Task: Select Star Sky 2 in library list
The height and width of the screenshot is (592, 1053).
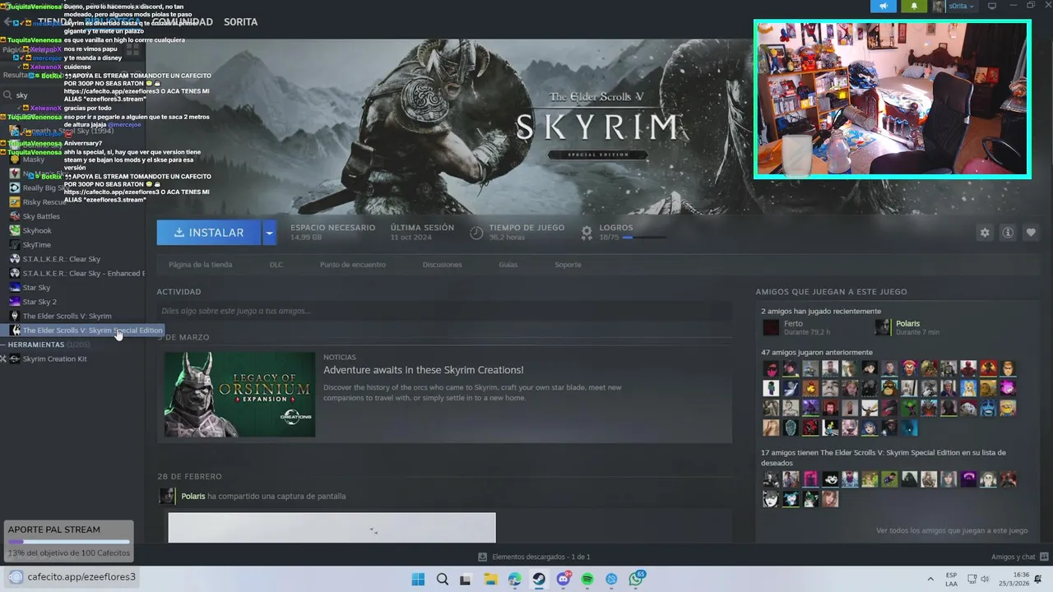Action: [x=39, y=302]
